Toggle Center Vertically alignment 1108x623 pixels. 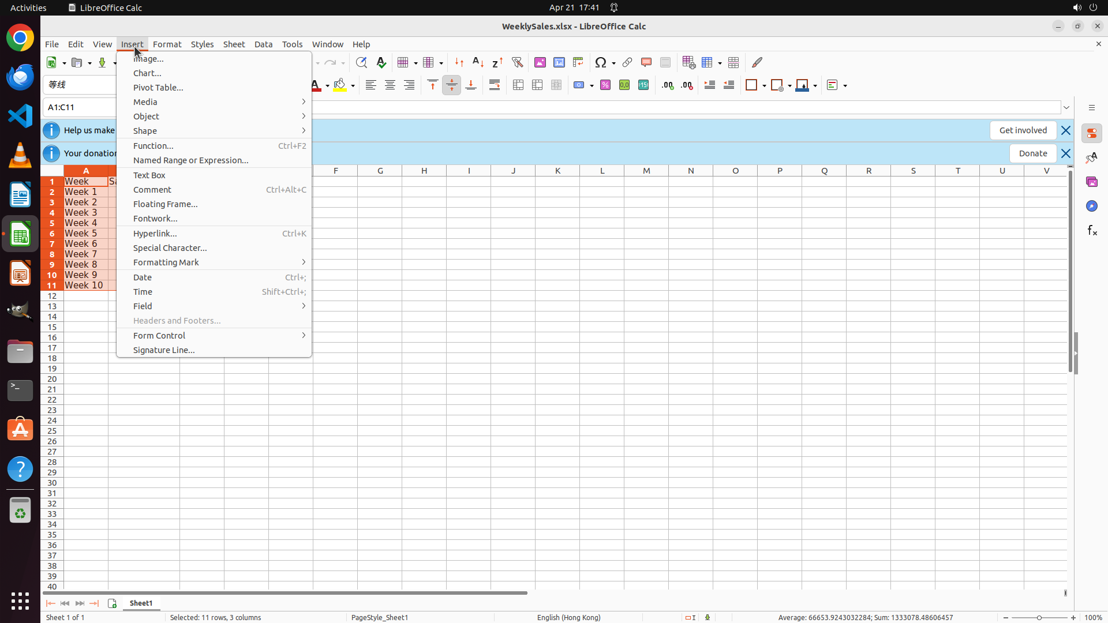[452, 85]
